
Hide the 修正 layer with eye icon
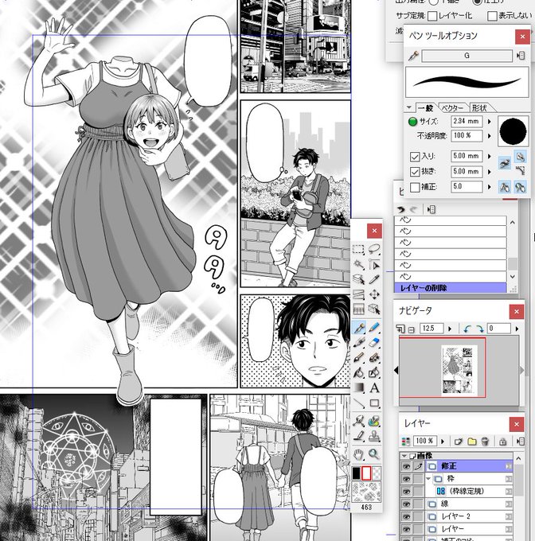[406, 466]
